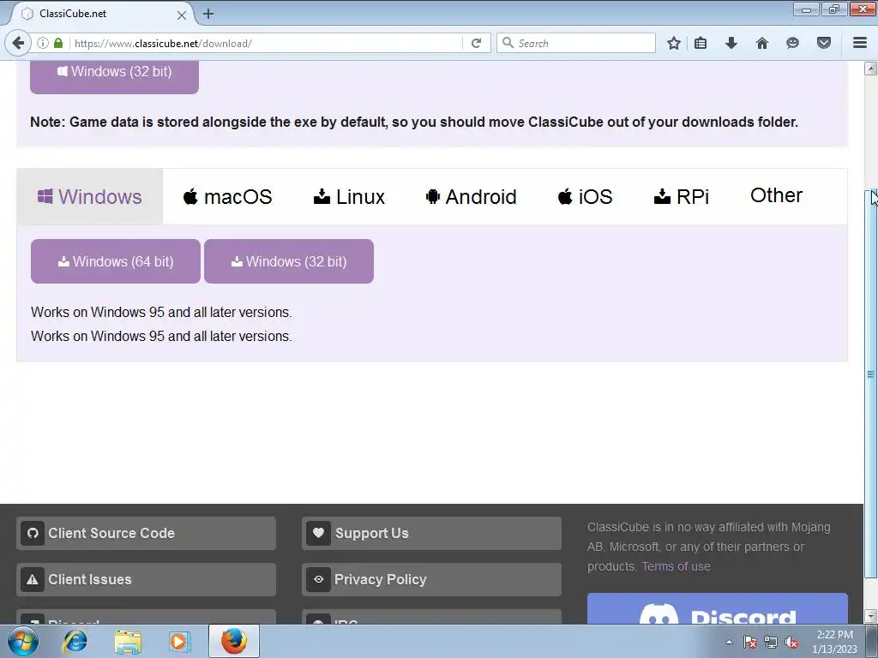Bookmark this page with the star icon
The height and width of the screenshot is (658, 878).
pyautogui.click(x=674, y=43)
